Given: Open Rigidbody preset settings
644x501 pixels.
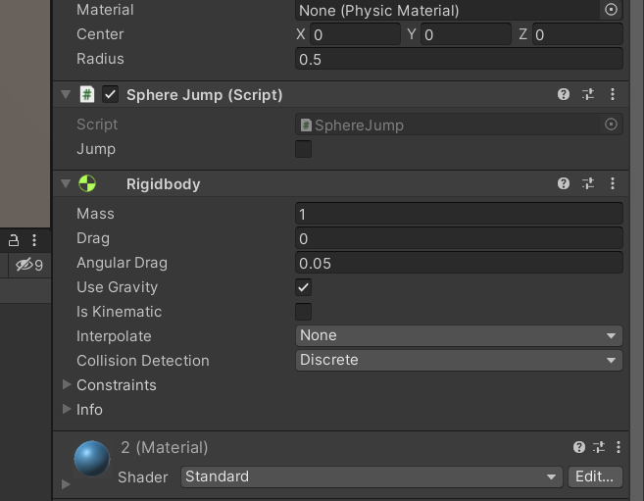Looking at the screenshot, I should coord(588,183).
